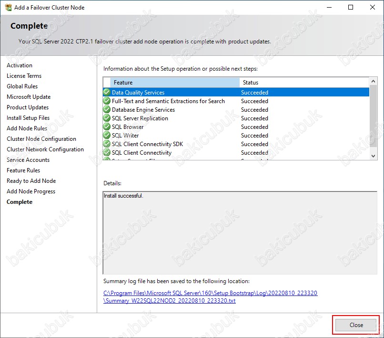Click green check icon for SQL Writer
This screenshot has width=384, height=338.
(x=107, y=135)
